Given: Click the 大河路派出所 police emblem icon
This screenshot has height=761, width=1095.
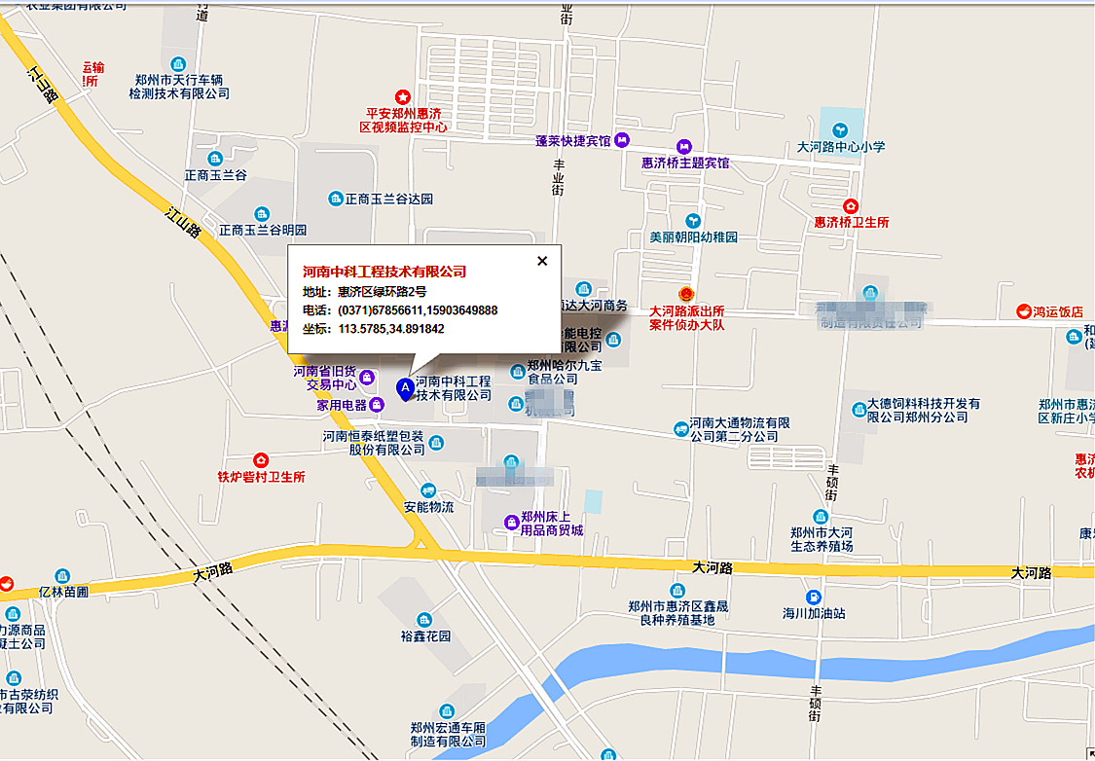Looking at the screenshot, I should [686, 294].
